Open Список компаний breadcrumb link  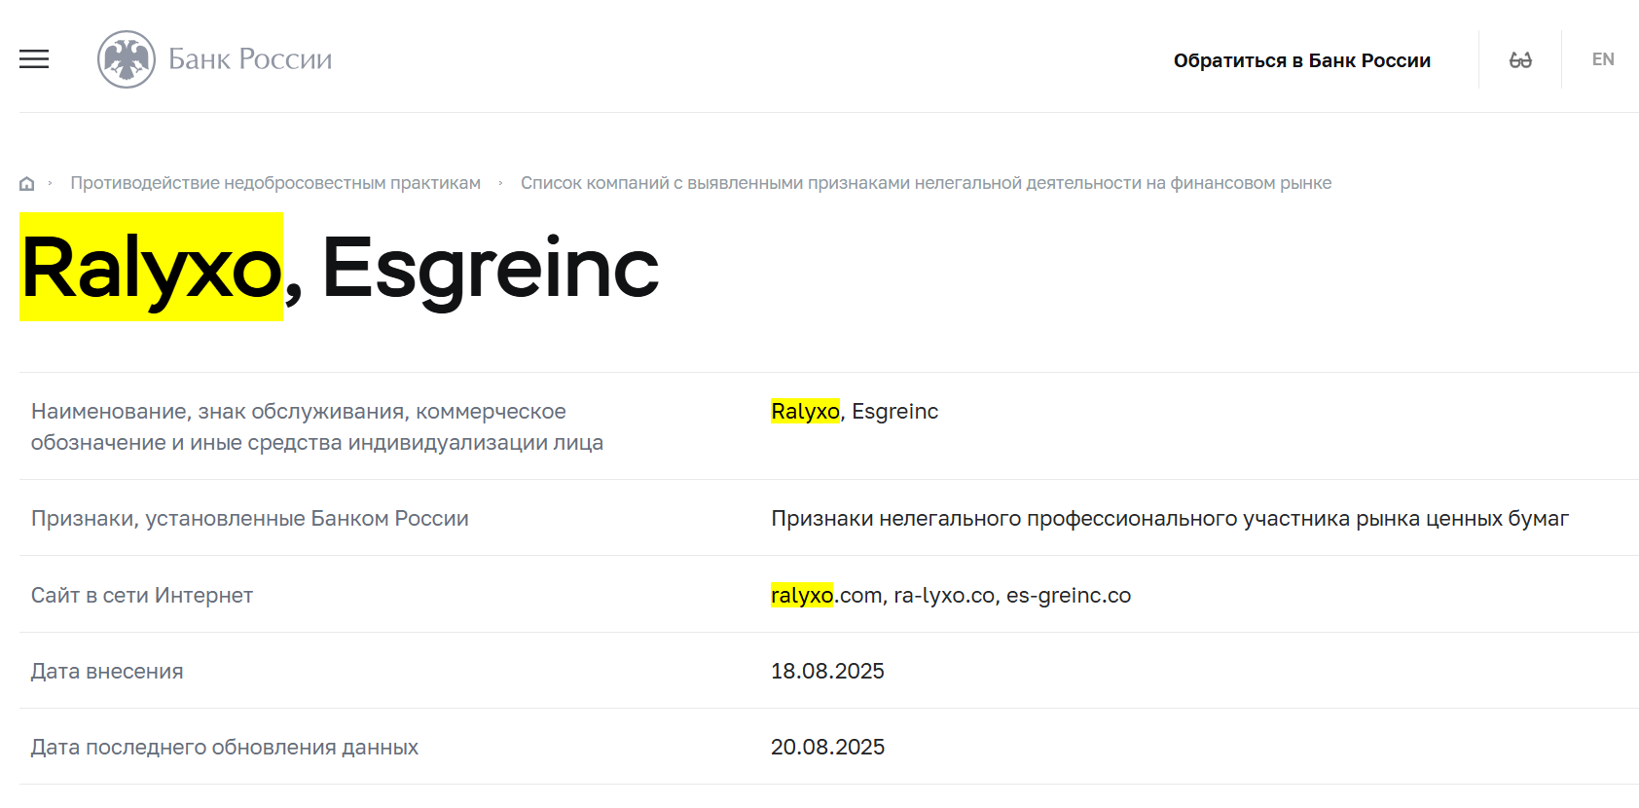pos(926,183)
